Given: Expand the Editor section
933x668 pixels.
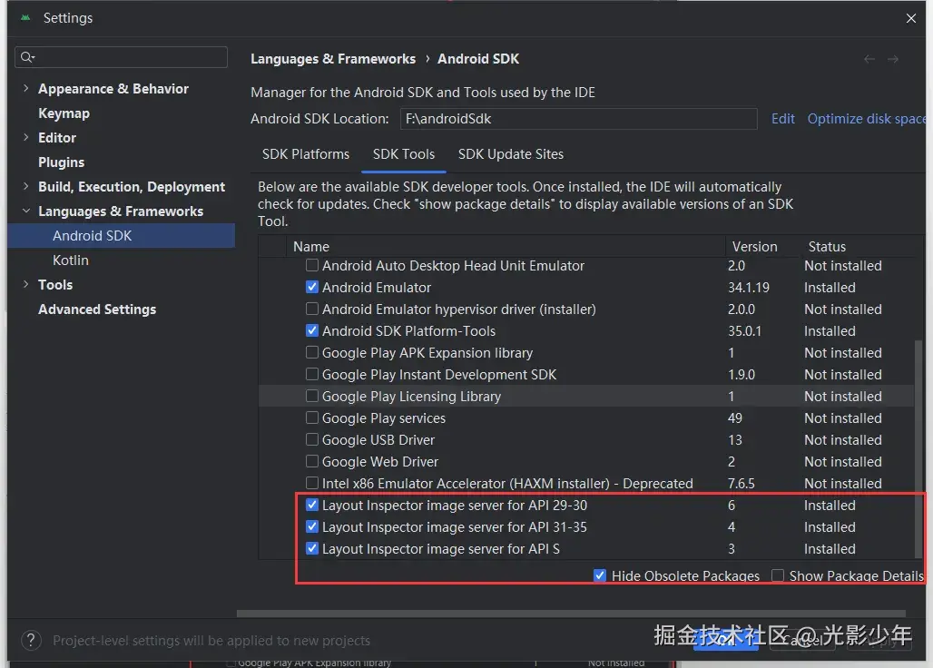Looking at the screenshot, I should (x=25, y=137).
